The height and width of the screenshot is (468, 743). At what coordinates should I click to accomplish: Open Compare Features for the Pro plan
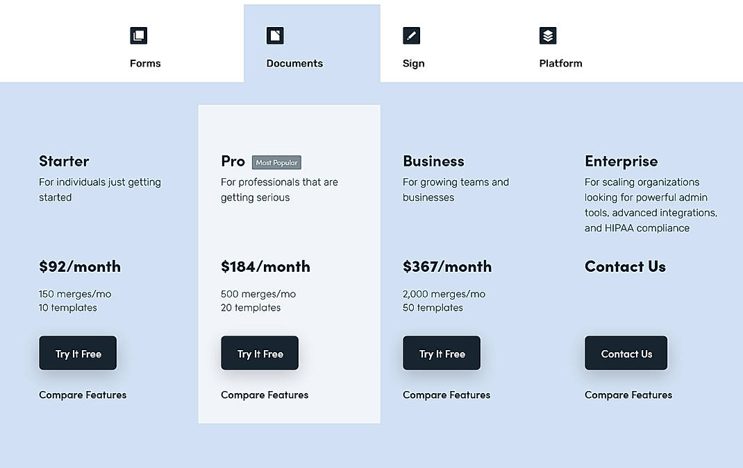[265, 395]
